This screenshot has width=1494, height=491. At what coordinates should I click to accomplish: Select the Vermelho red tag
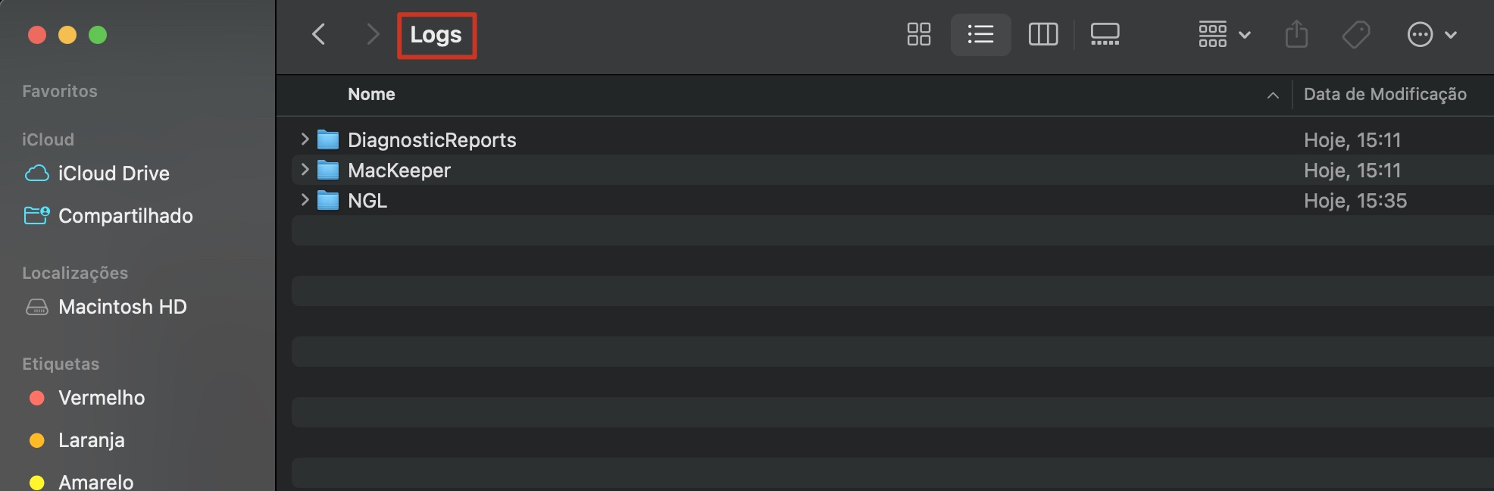click(101, 398)
